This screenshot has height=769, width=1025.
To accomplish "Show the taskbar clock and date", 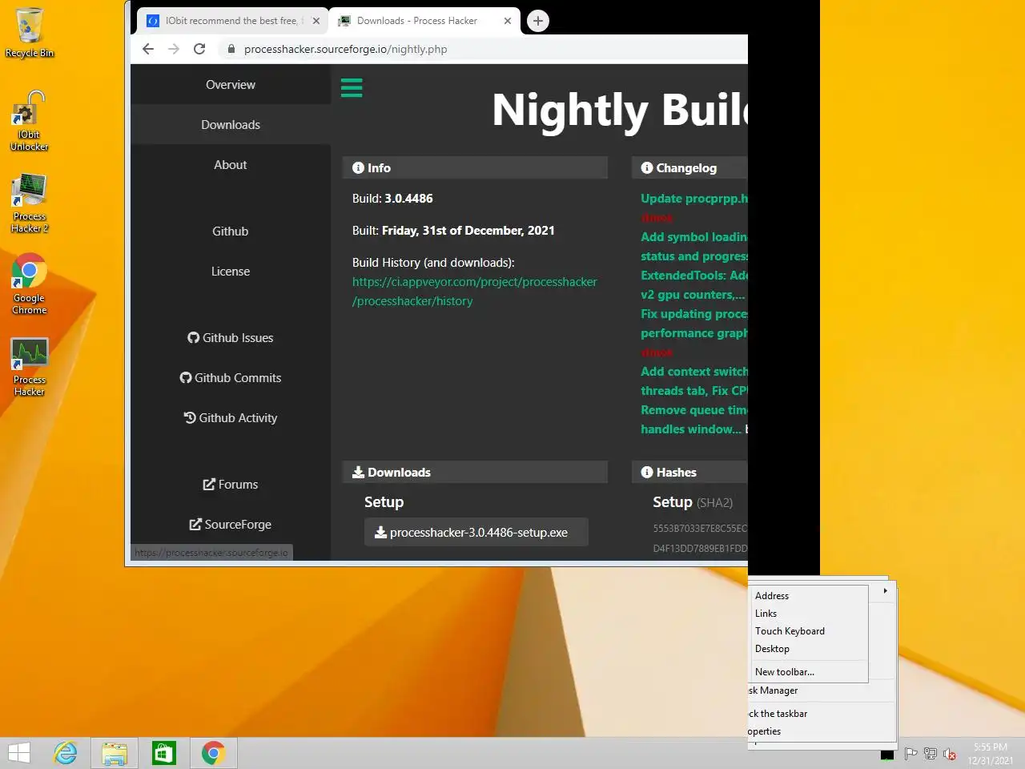I will (x=991, y=754).
